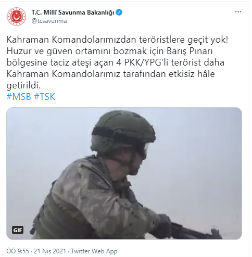Follow the #TSK hashtag

tap(44, 97)
